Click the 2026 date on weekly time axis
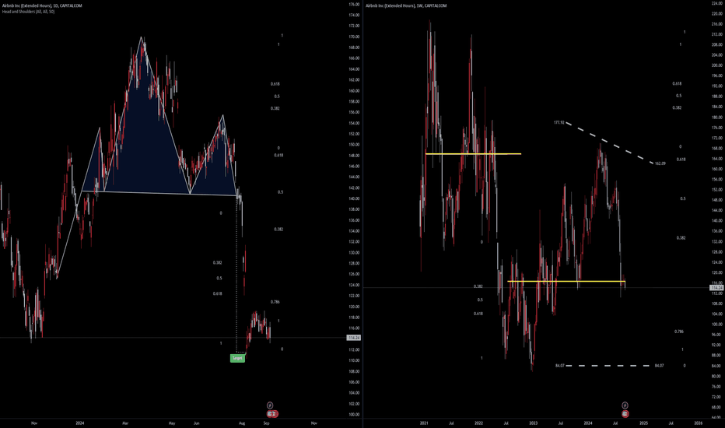 pos(699,423)
